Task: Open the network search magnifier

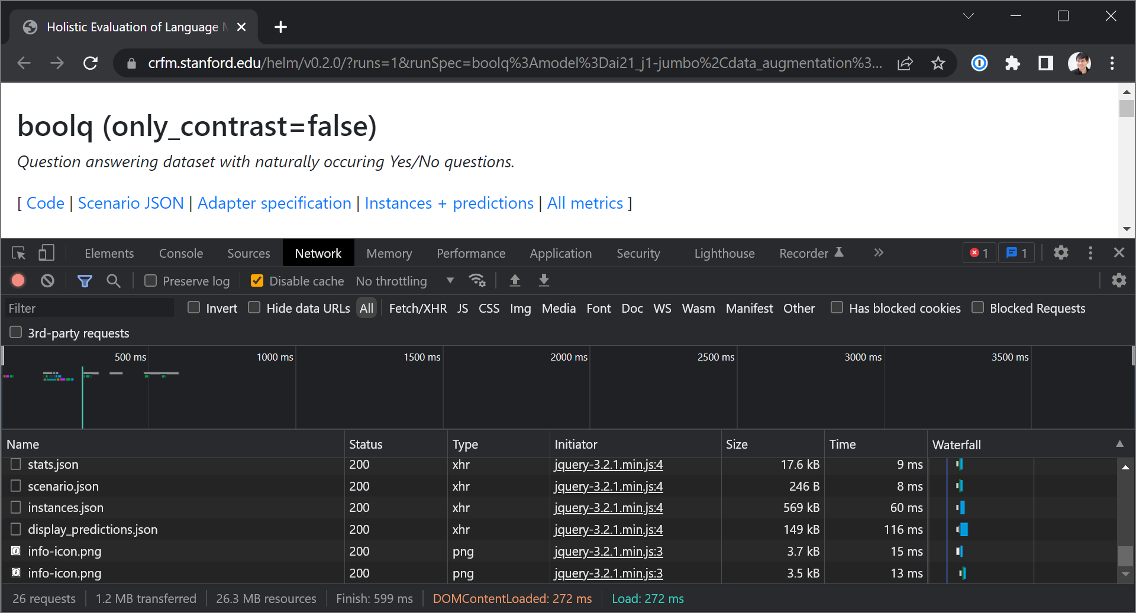Action: tap(114, 281)
